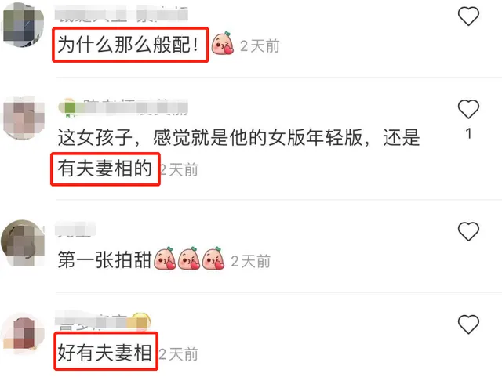
Task: Open the second commenter's pink avatar
Action: [x=23, y=118]
